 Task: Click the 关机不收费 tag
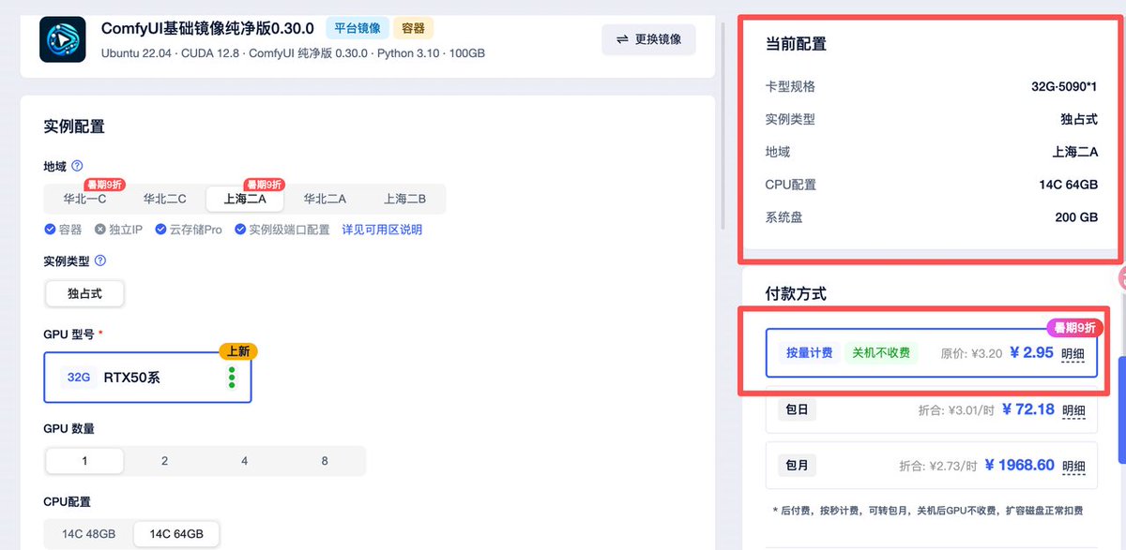pos(880,353)
